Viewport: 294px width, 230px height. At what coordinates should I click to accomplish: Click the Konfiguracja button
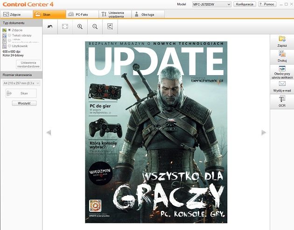pos(245,4)
